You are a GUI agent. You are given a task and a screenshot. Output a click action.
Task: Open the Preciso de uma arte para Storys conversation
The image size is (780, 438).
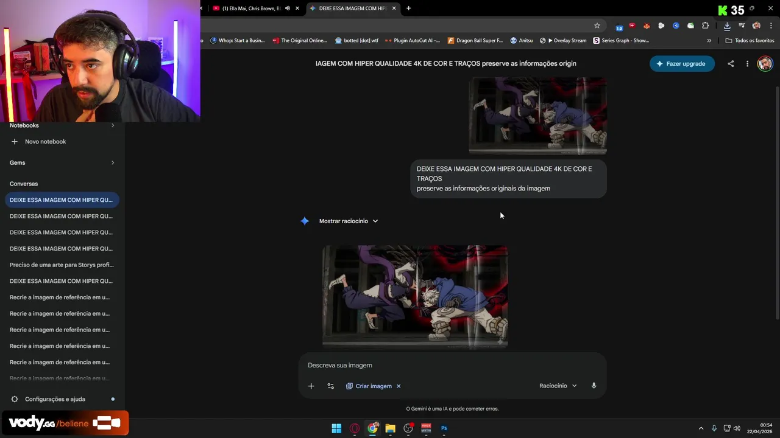point(62,265)
